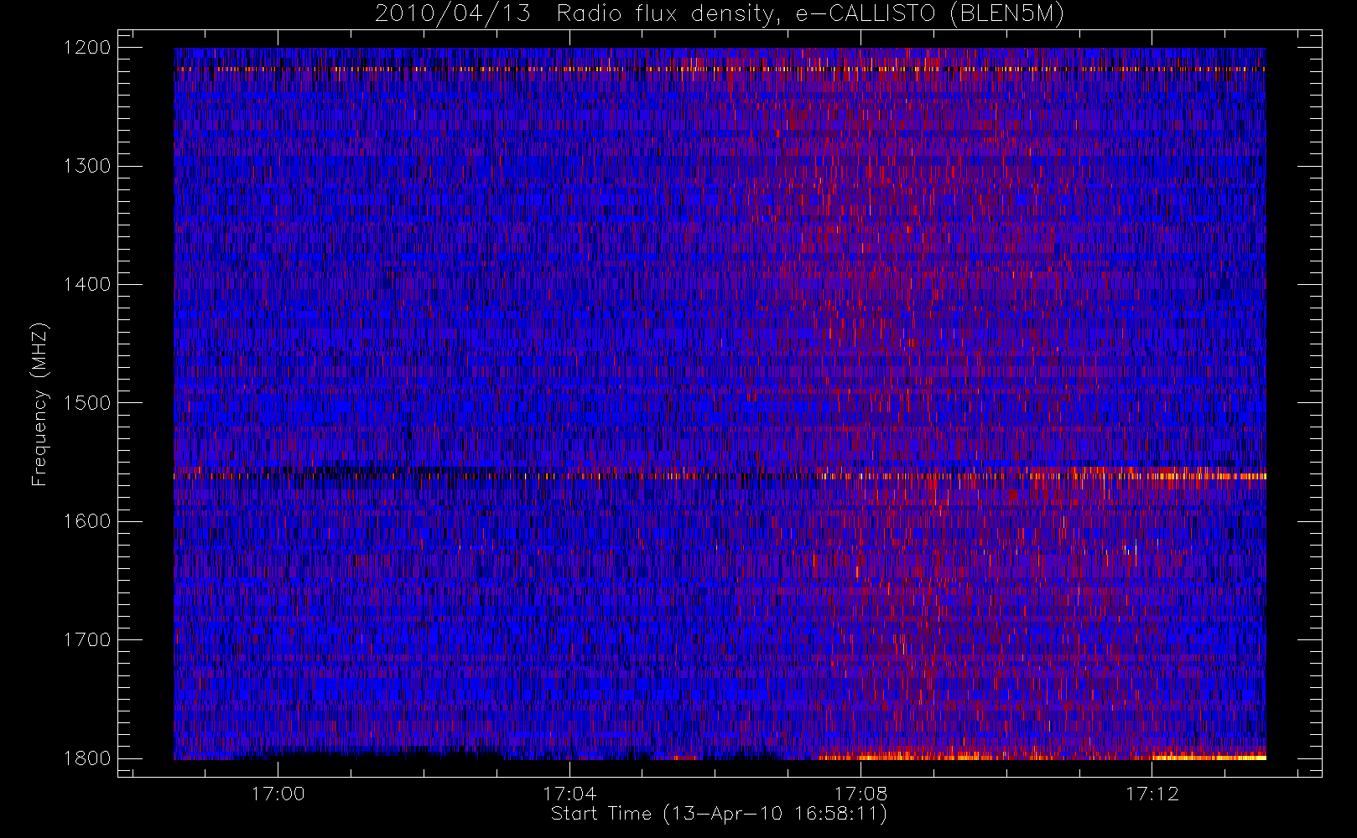
Task: Click the 17:00 time tick label
Action: pyautogui.click(x=278, y=794)
